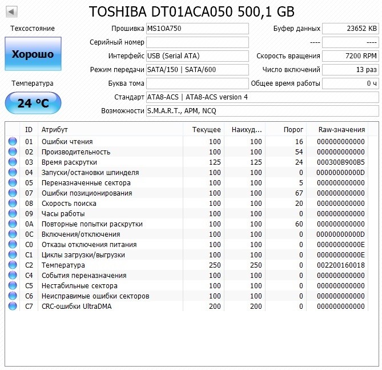Screen dimensions: 382x370
Task: Select the Ошибки чтения attribute name
Action: click(67, 142)
